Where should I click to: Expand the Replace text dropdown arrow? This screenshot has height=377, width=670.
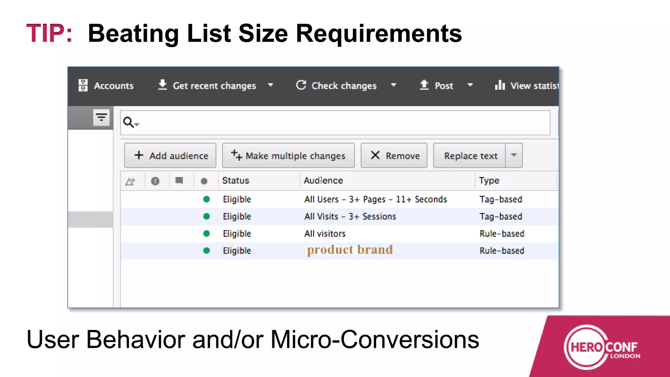514,155
